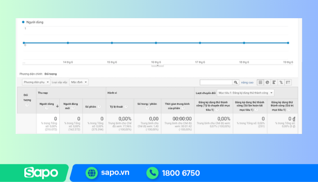Click the search magnifier button
The width and height of the screenshot is (318, 182).
point(236,83)
